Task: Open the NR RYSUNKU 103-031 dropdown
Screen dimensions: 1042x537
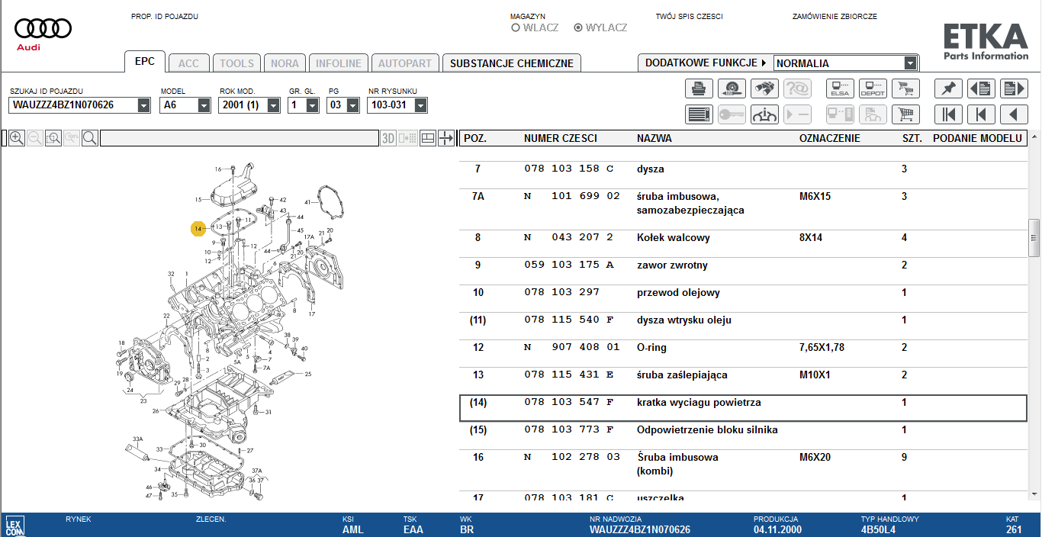Action: click(x=420, y=105)
